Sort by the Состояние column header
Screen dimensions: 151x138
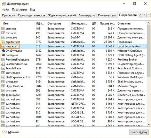coord(58,24)
